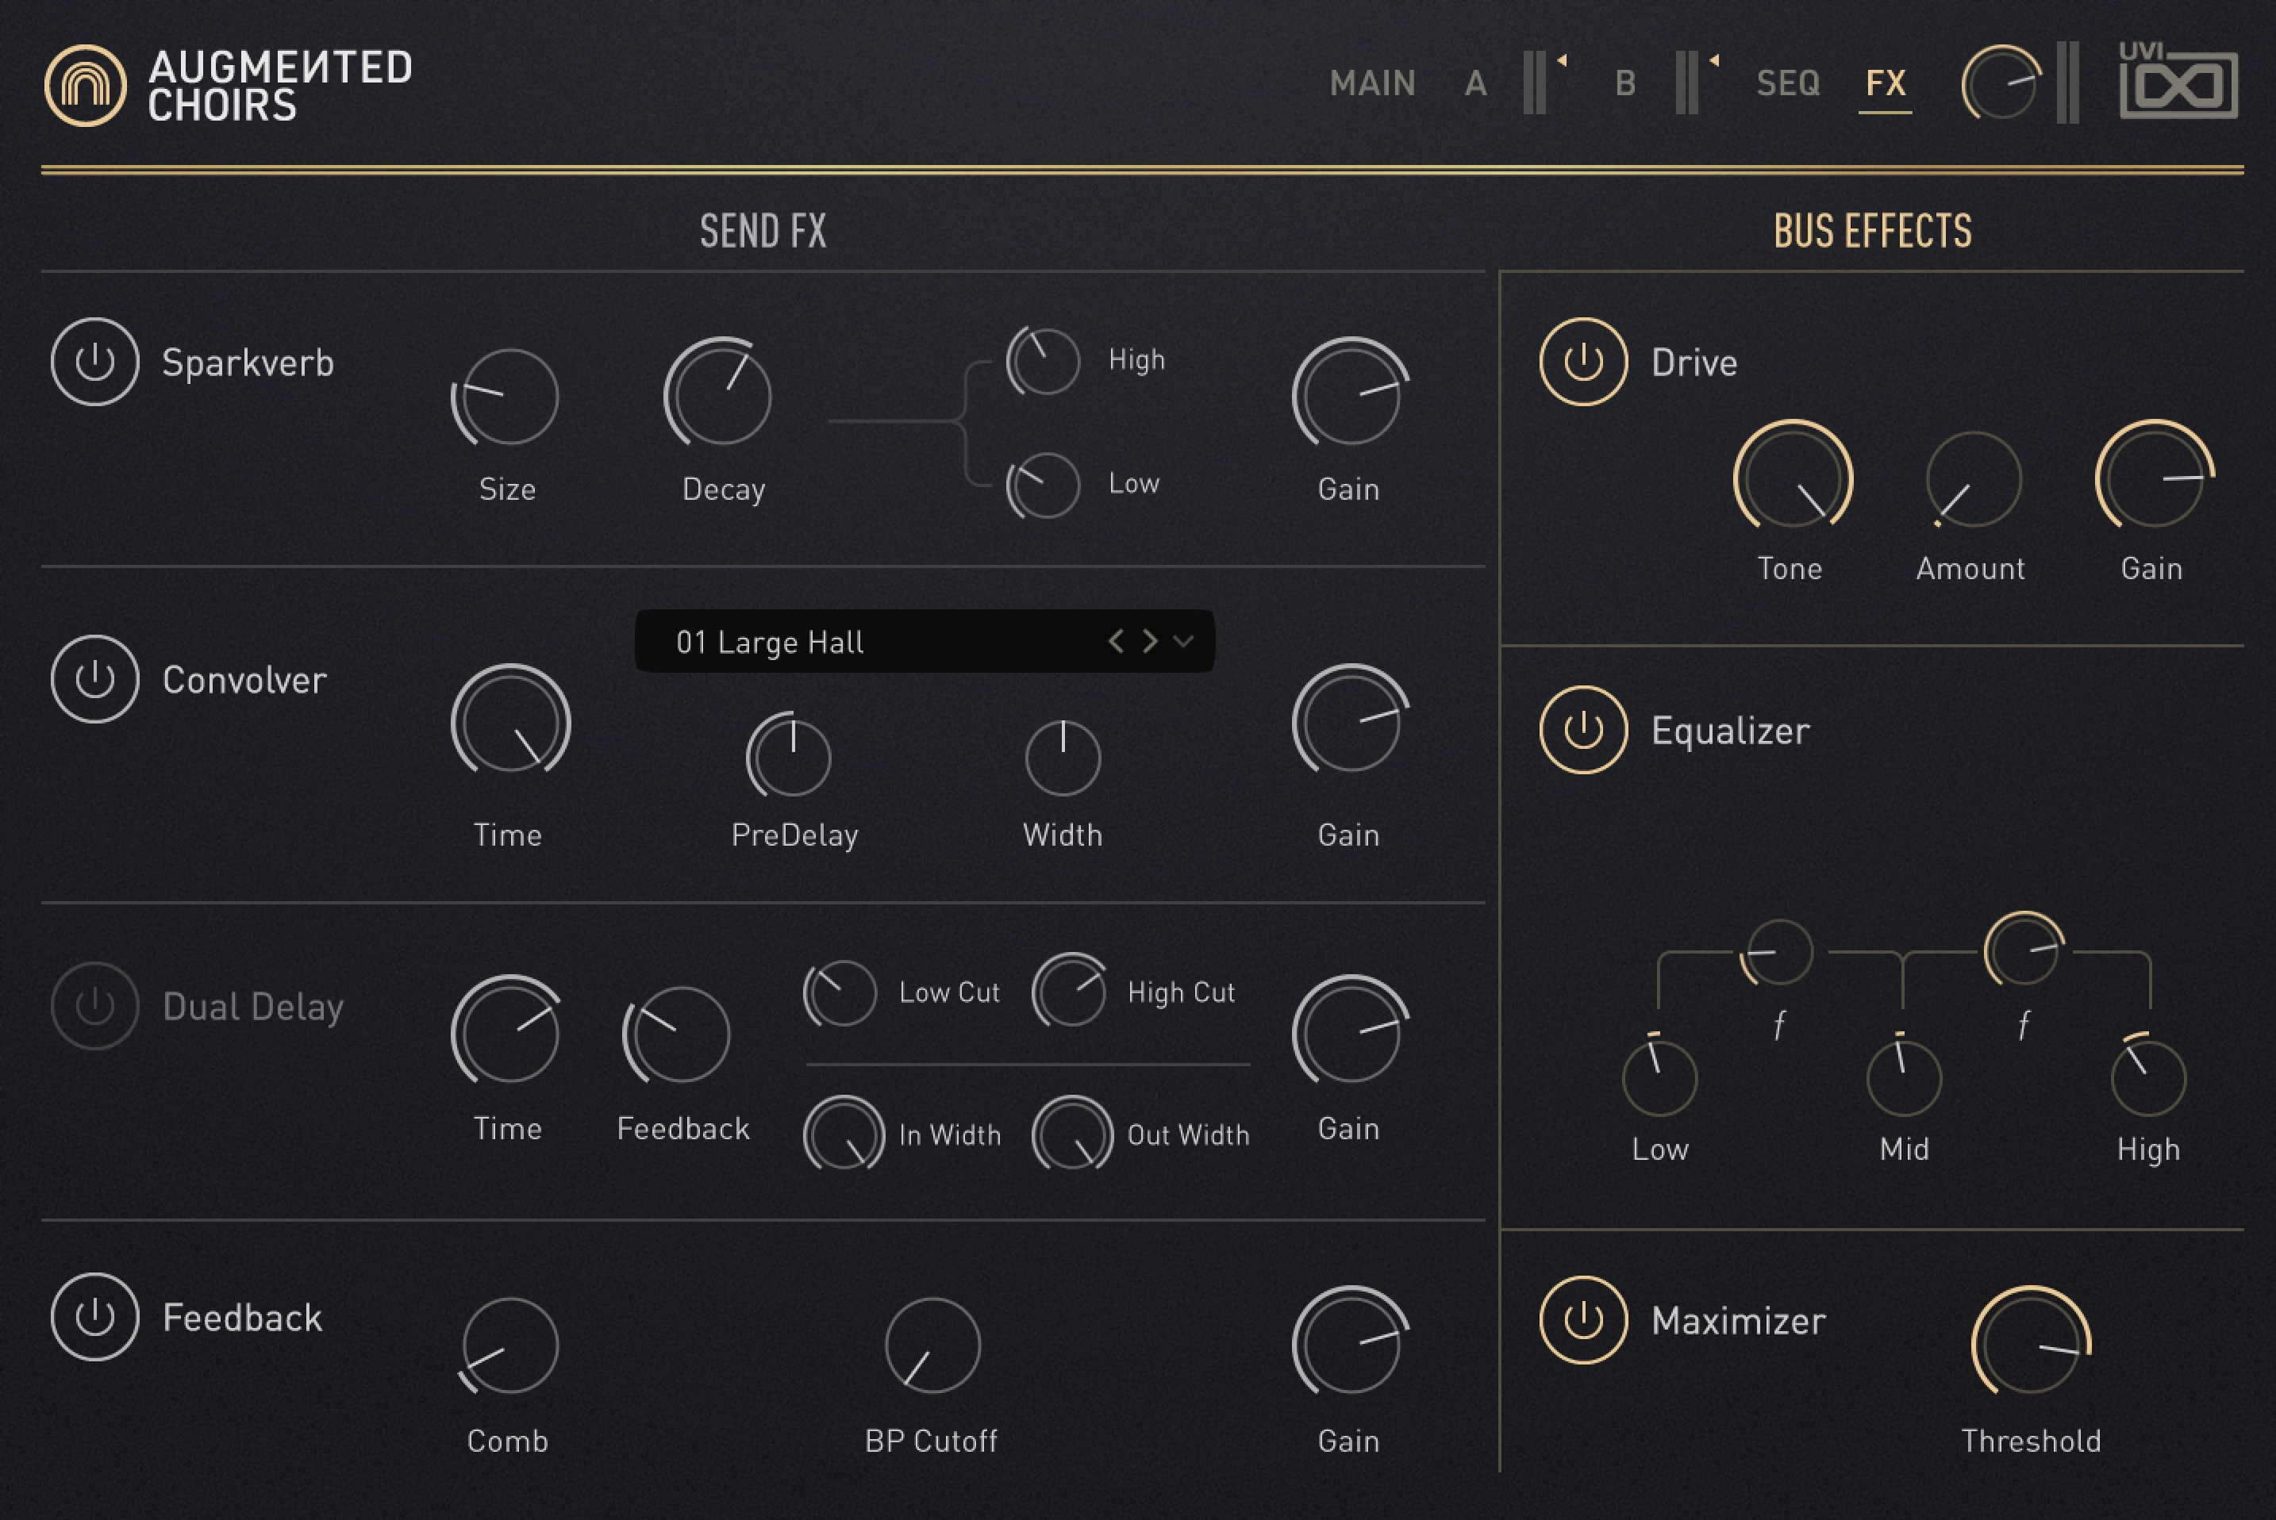This screenshot has height=1520, width=2276.
Task: Click the Dual Delay Gain knob
Action: click(x=1349, y=1031)
